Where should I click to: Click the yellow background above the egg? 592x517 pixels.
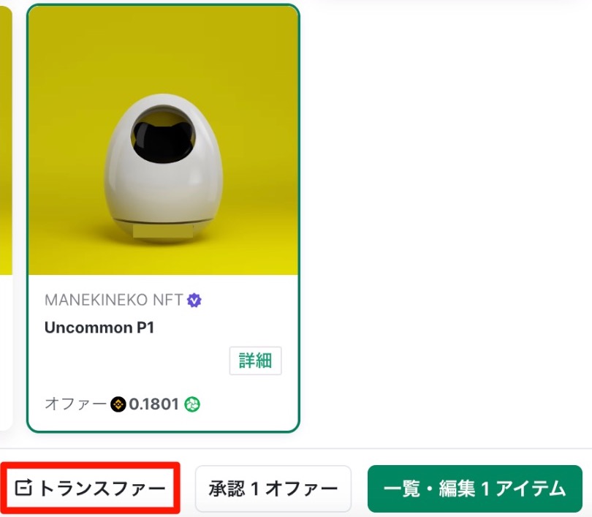click(x=163, y=49)
